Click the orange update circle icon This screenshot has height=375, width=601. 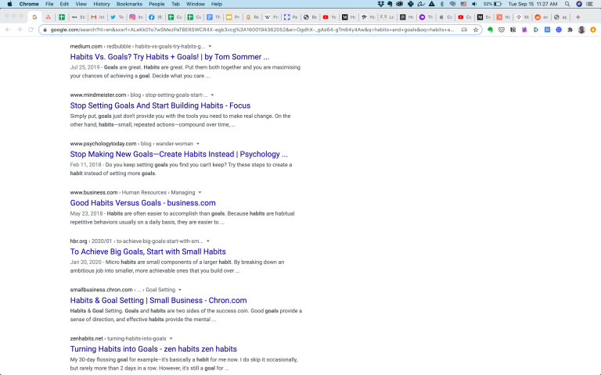coord(593,30)
